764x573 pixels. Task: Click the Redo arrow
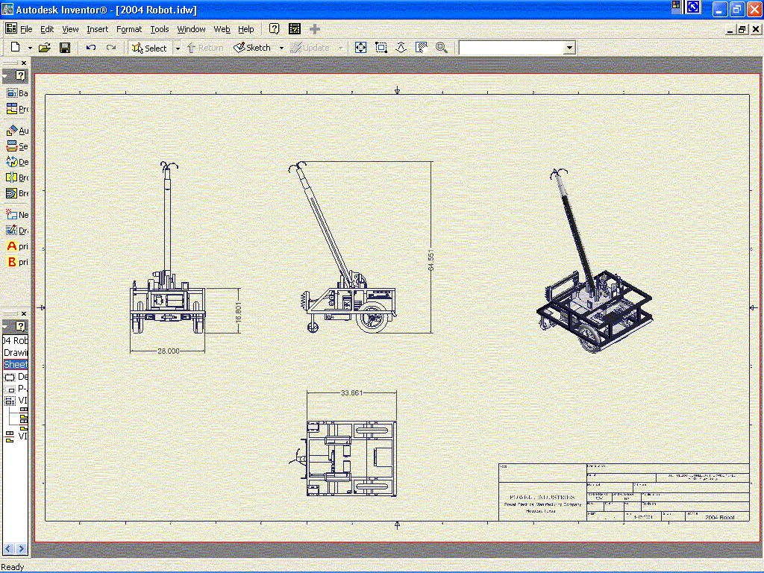(111, 47)
